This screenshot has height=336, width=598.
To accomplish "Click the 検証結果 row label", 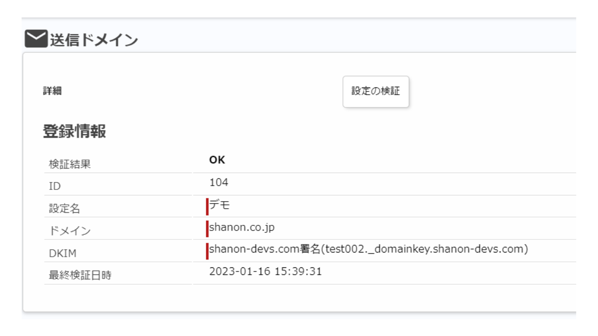I will coord(70,164).
